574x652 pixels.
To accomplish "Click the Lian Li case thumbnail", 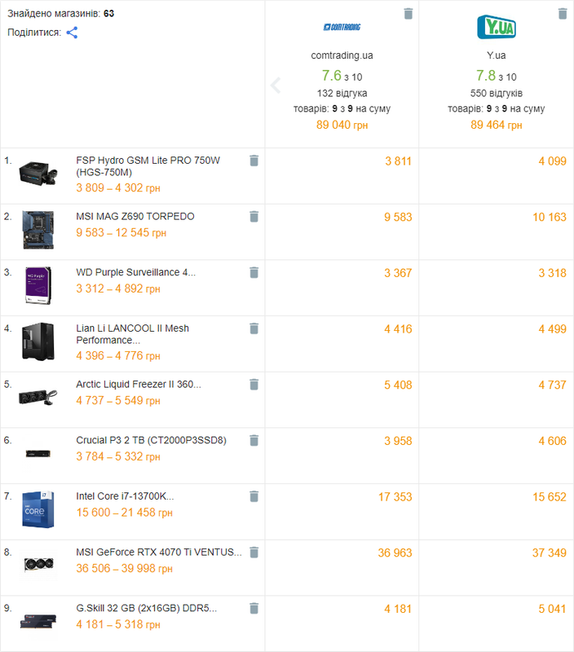I will [x=38, y=341].
